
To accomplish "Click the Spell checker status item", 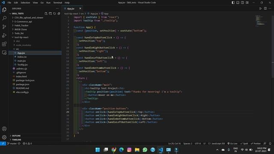I will coord(244,144).
